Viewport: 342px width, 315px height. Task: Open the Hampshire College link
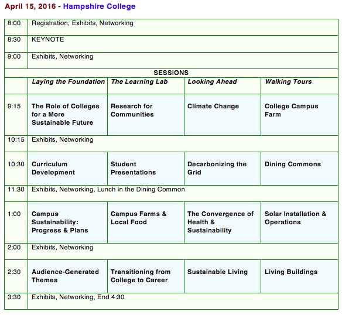99,6
